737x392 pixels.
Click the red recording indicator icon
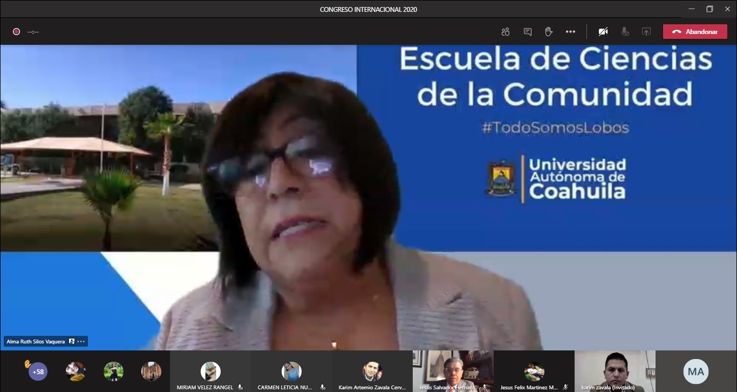[17, 32]
